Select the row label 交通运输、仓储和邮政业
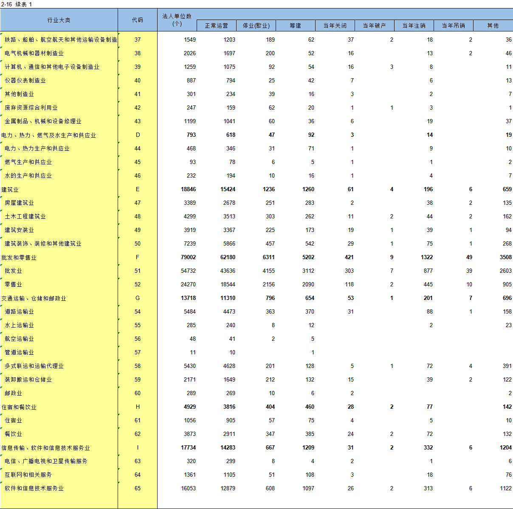This screenshot has width=513, height=509. pyautogui.click(x=34, y=298)
